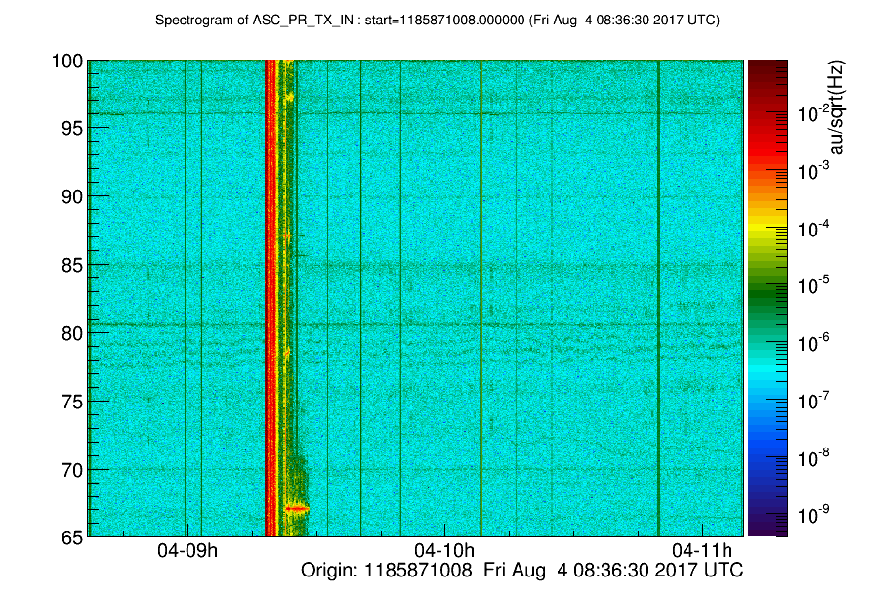Click the 10^-4 colorbar scale label
Screen dimensions: 875x597
coord(813,228)
